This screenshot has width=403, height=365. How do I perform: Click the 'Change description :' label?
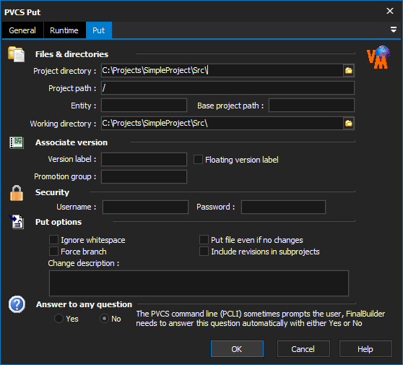click(84, 263)
